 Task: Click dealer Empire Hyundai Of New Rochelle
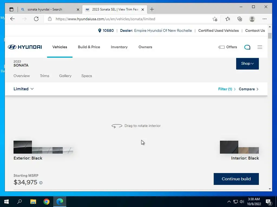coord(163,31)
